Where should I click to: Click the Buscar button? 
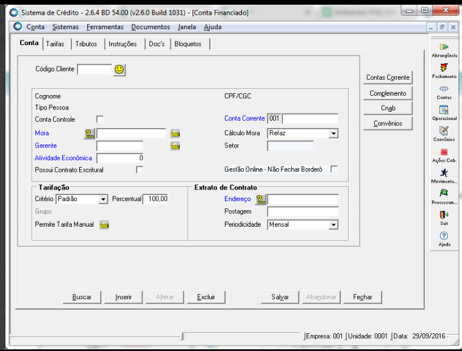[x=82, y=297]
